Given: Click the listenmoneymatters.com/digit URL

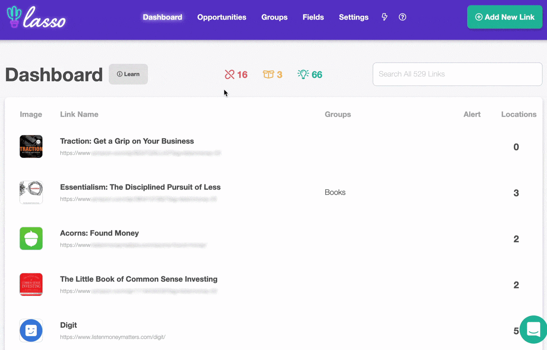Looking at the screenshot, I should click(x=113, y=337).
